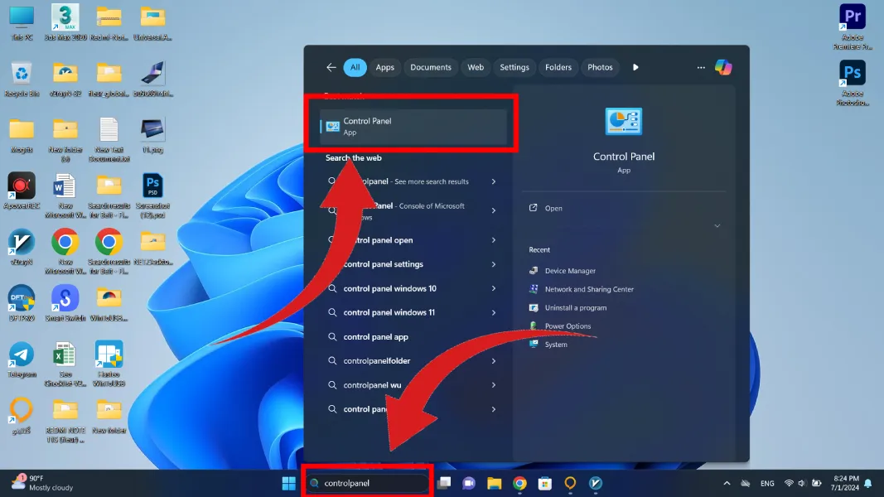Open Control Panel best match result
Screen dimensions: 884x497
point(413,127)
